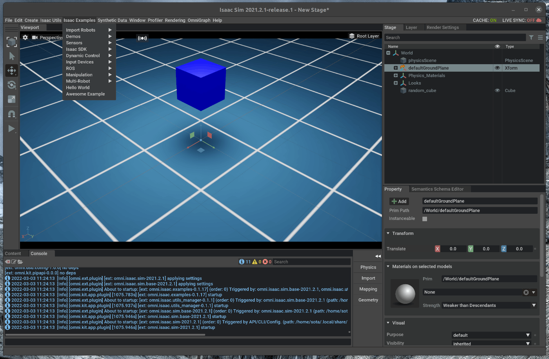
Task: Select the arrow Select tool
Action: (x=12, y=56)
